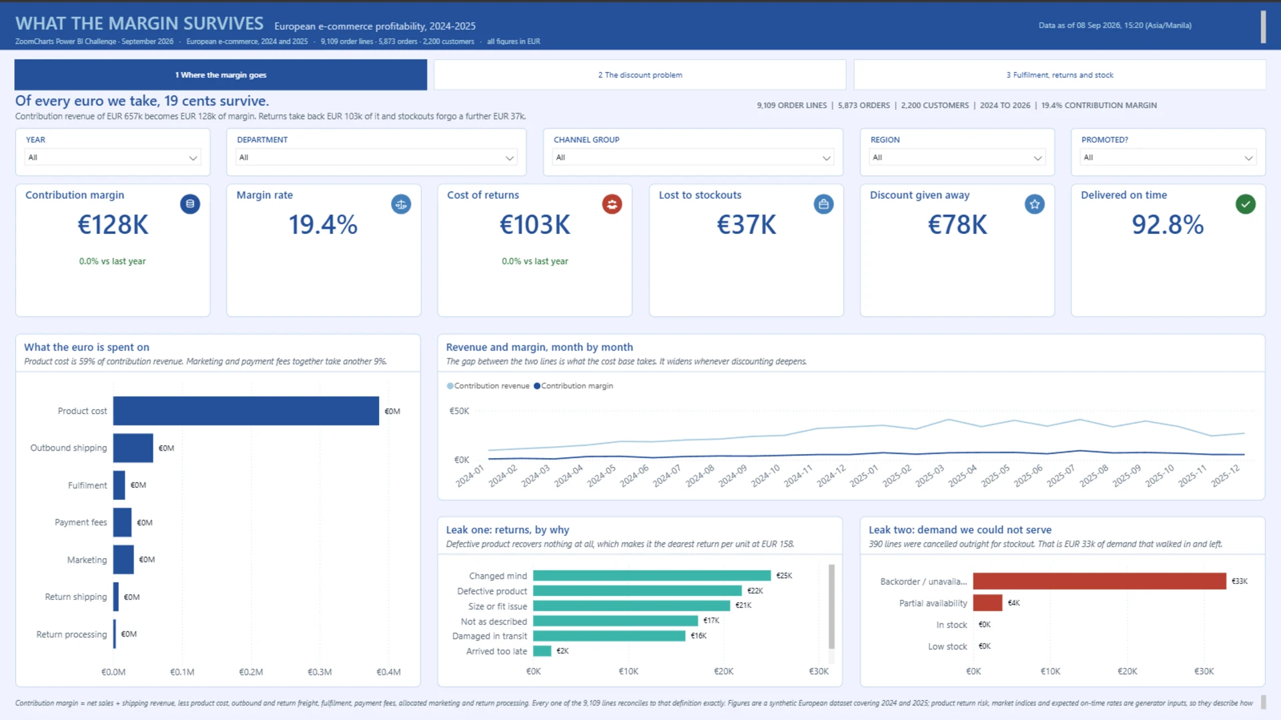The width and height of the screenshot is (1281, 720).
Task: Open tab 2 The discount problem
Action: coord(640,75)
